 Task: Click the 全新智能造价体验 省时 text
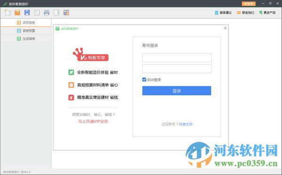pos(97,73)
